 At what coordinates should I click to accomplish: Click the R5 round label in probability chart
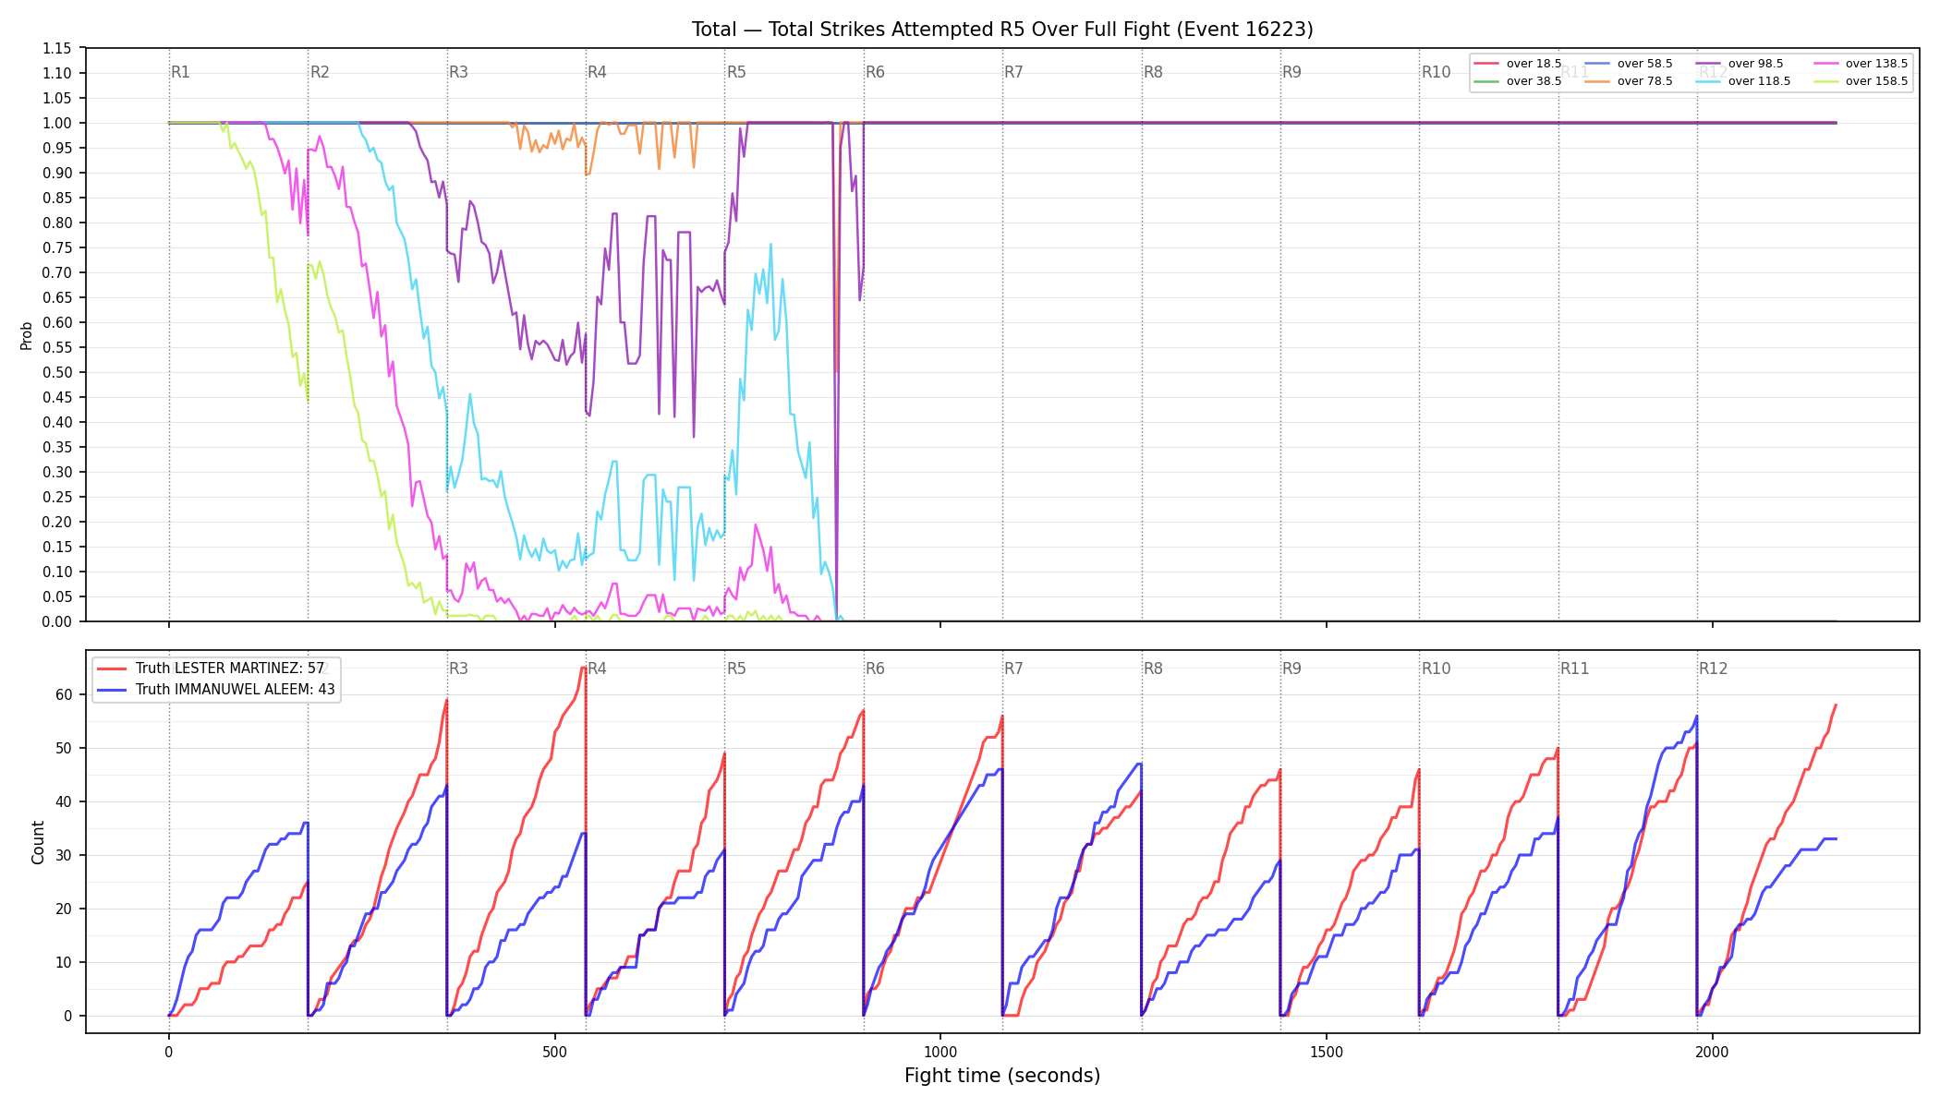tap(736, 72)
